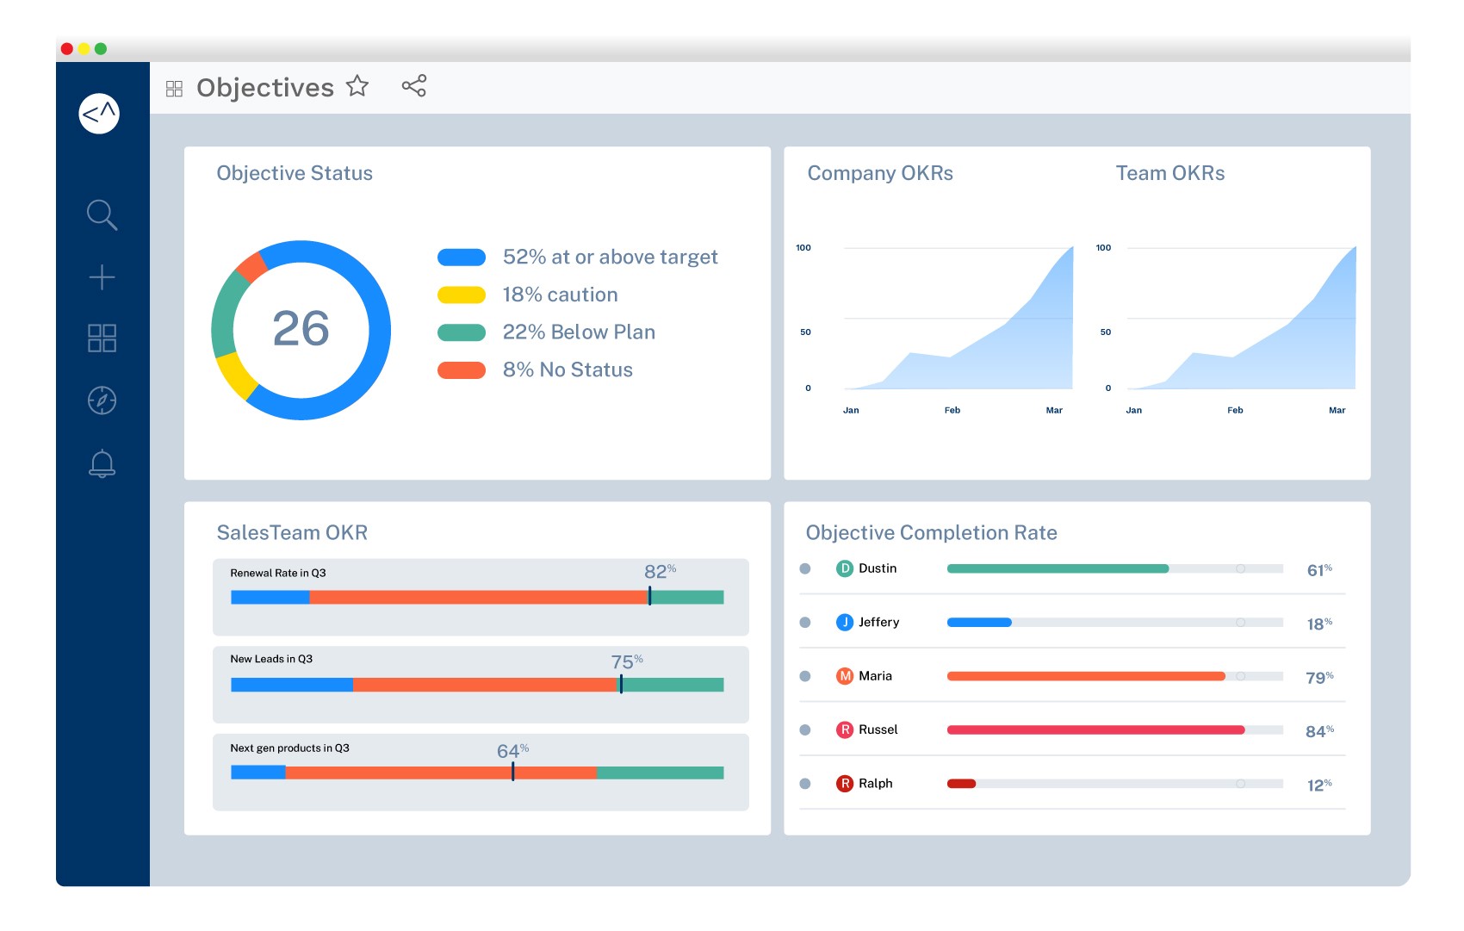Click the Company OKRs area chart
This screenshot has height=931, width=1464.
(x=958, y=318)
